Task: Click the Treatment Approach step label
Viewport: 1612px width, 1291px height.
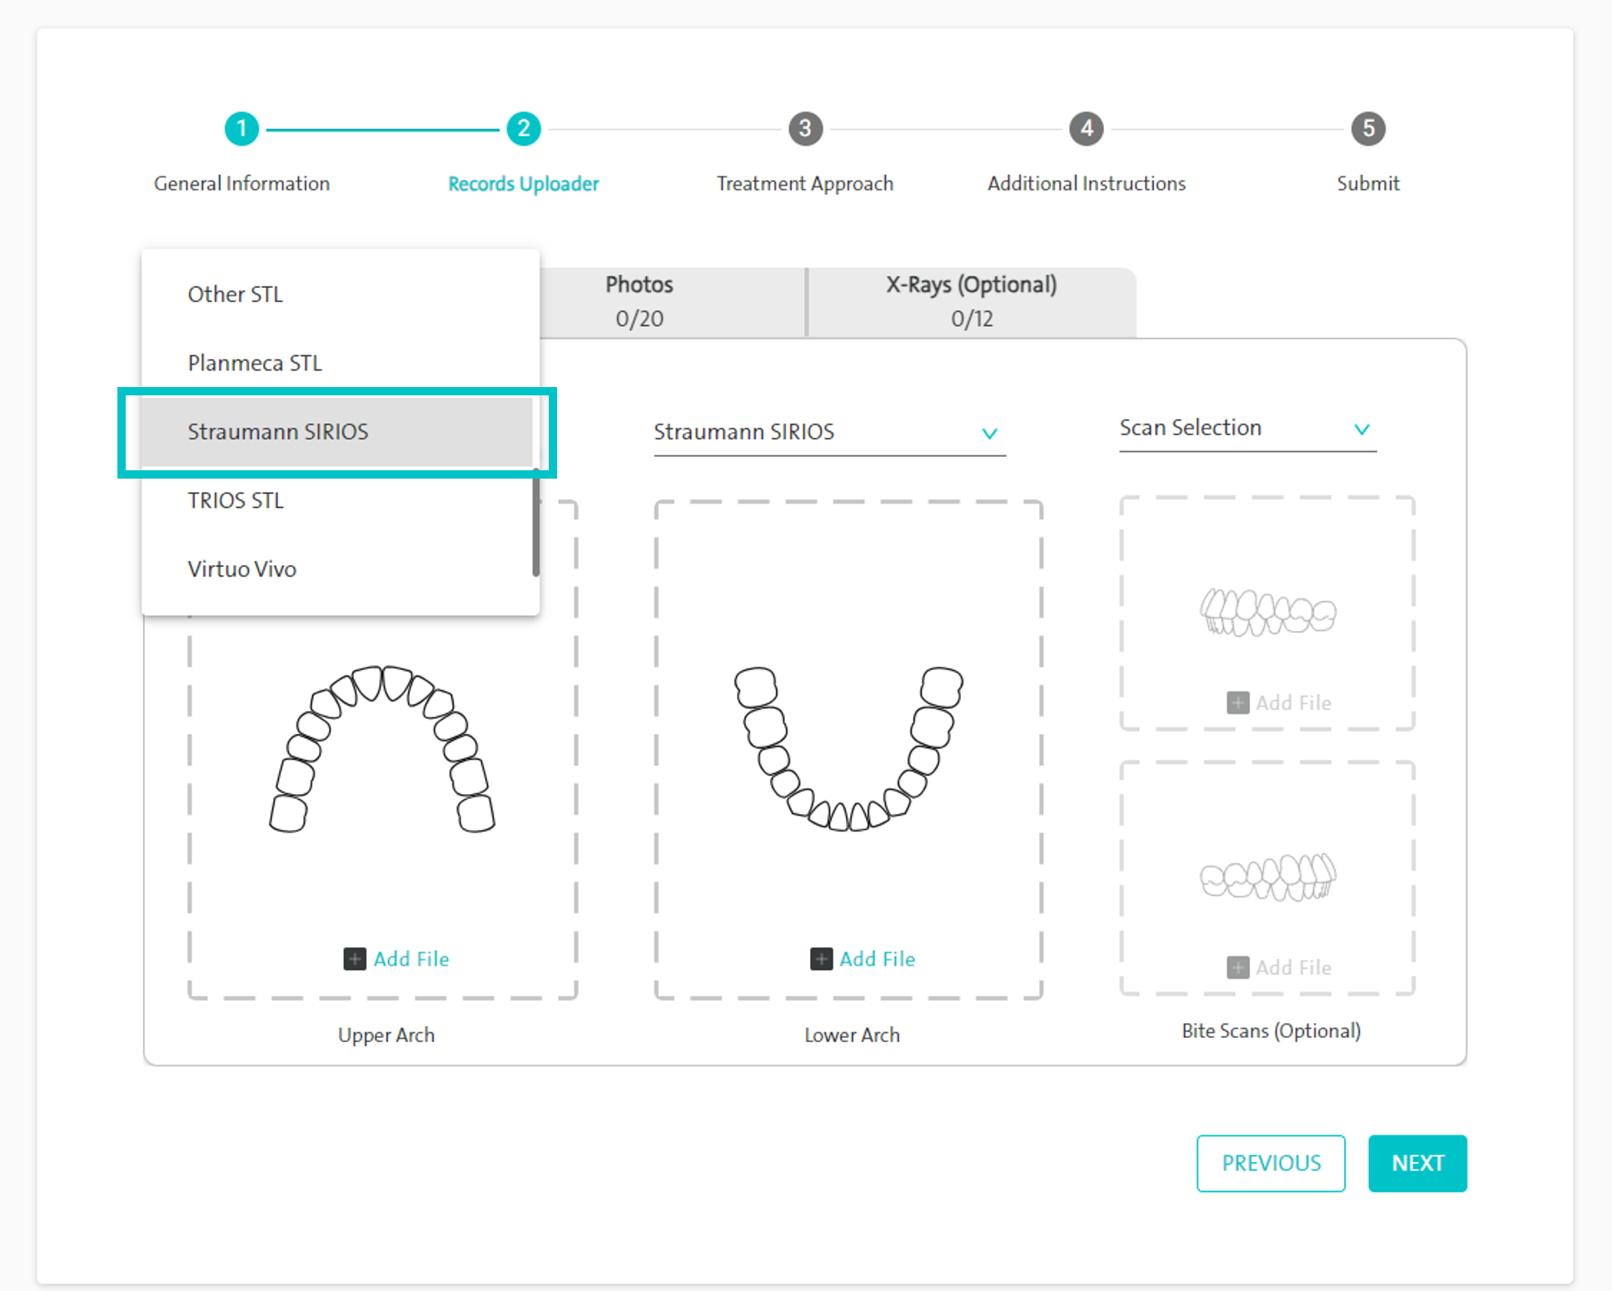Action: coord(805,183)
